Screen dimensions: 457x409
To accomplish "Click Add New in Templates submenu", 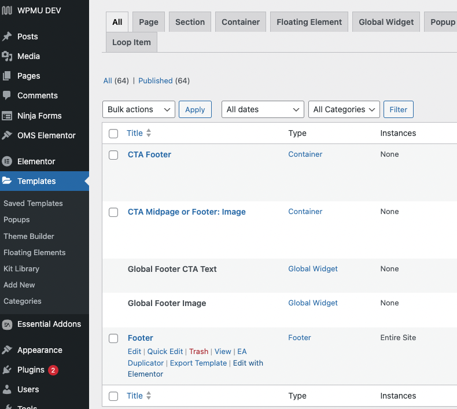I will pyautogui.click(x=19, y=285).
